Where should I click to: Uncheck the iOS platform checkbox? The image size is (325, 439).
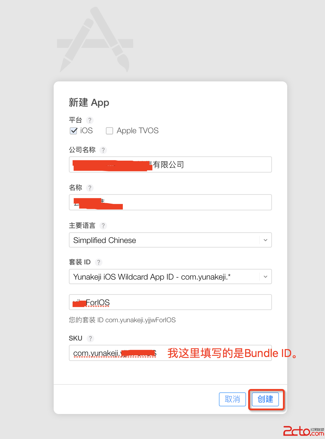click(x=73, y=131)
